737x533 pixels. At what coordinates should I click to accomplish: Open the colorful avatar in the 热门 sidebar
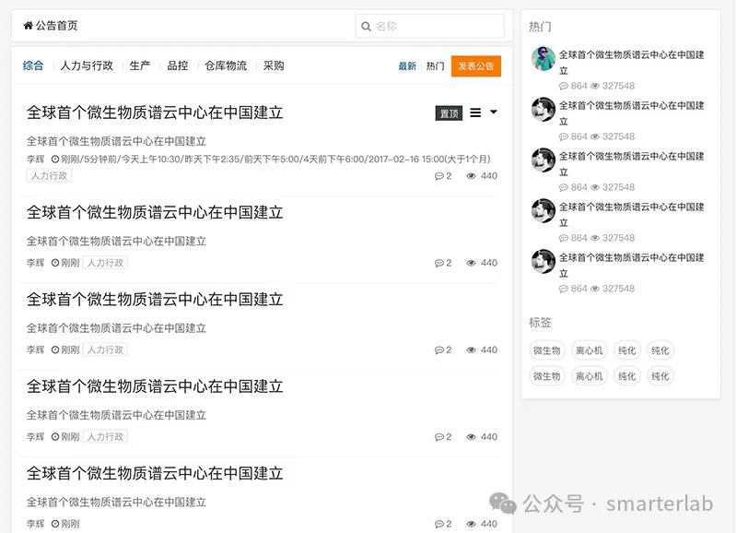544,58
